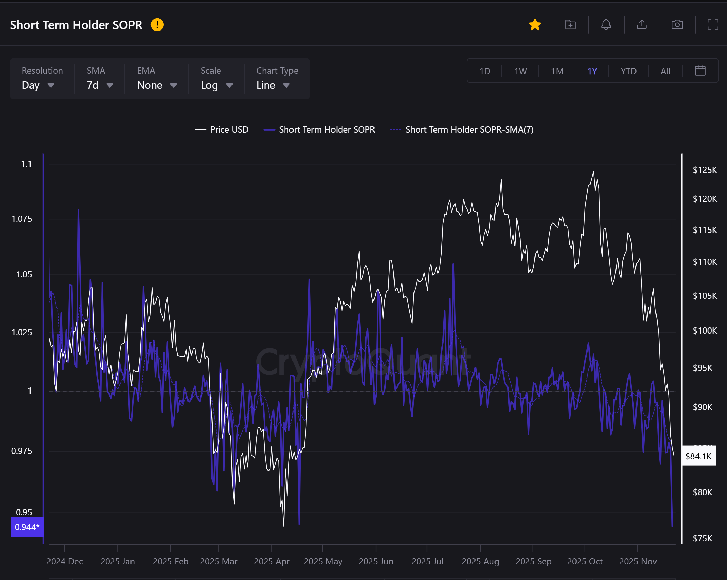Open the Chart Type Line dropdown
The image size is (727, 580).
pyautogui.click(x=273, y=85)
